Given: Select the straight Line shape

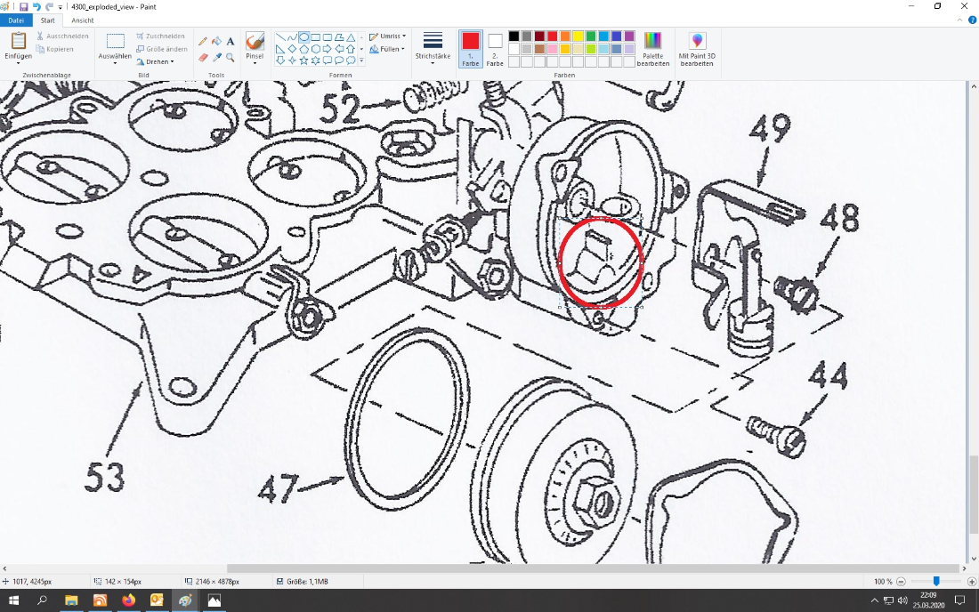Looking at the screenshot, I should 280,37.
